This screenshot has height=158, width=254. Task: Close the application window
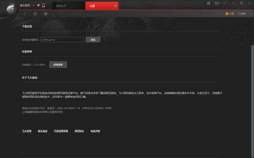pos(249,3)
